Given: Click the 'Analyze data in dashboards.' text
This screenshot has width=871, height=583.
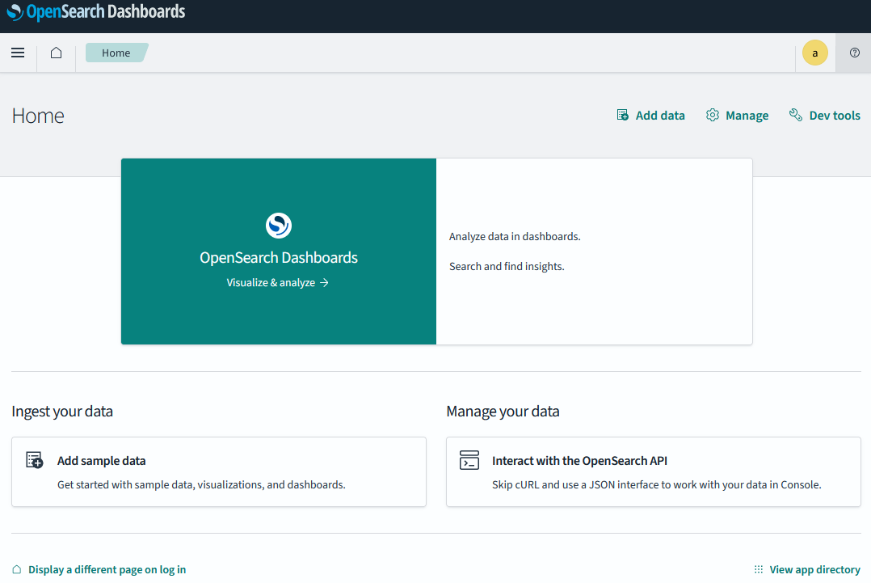Looking at the screenshot, I should (x=515, y=237).
